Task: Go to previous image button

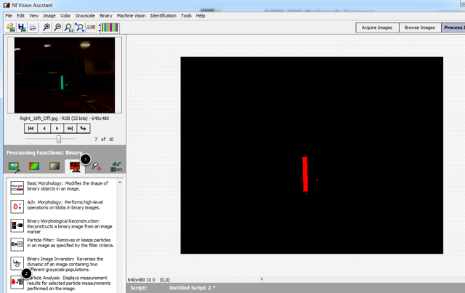Action: [x=44, y=129]
